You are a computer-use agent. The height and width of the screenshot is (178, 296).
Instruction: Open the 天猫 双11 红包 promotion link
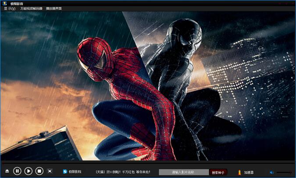tap(123, 172)
